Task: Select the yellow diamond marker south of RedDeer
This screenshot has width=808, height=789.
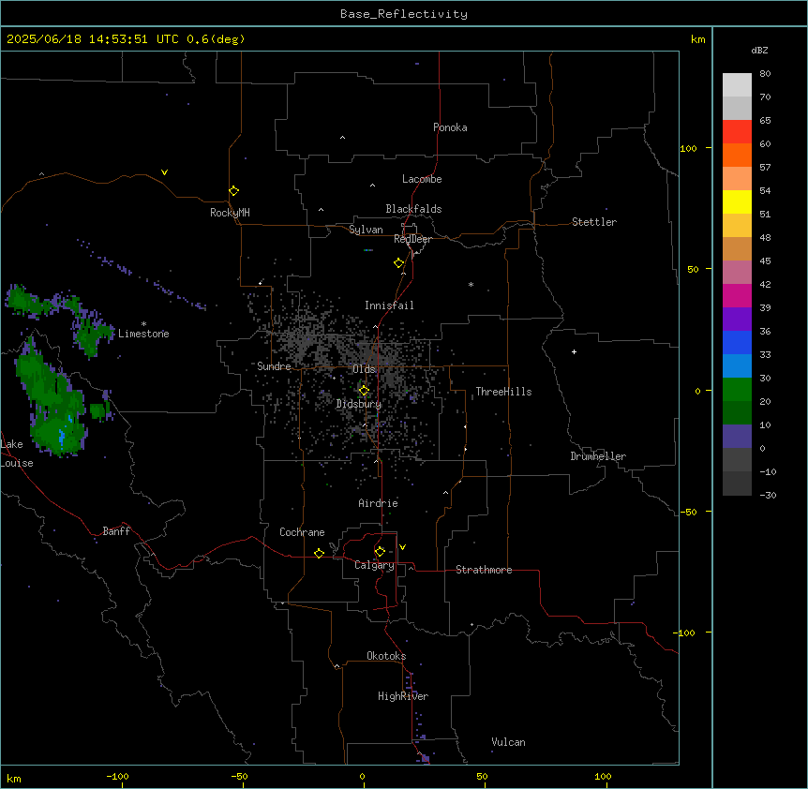Action: (x=398, y=263)
